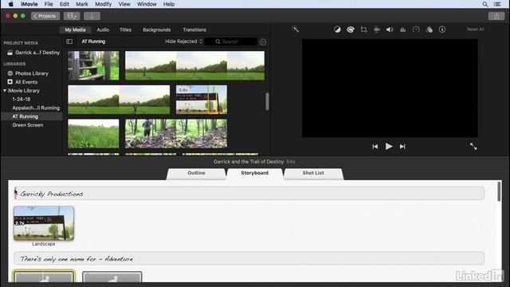Screen dimensions: 510x287
Task: Open the iMovie application menu
Action: pos(29,4)
